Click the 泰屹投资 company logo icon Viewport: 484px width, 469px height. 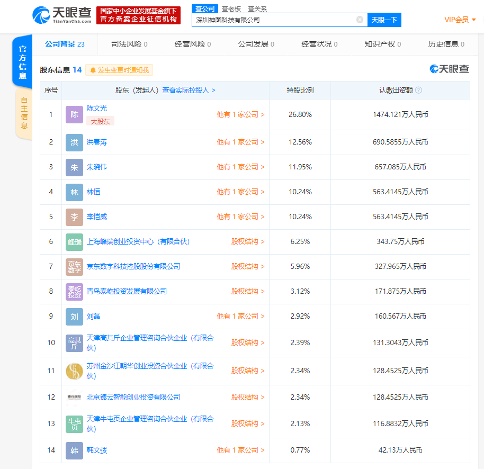[74, 292]
